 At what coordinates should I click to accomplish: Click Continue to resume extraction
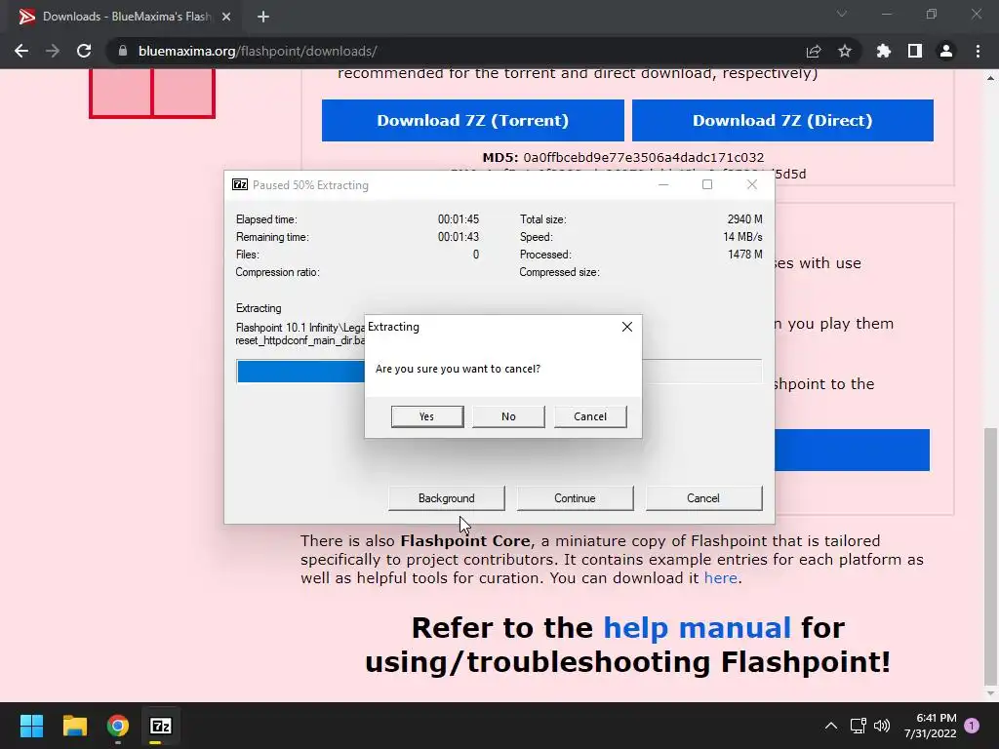[x=575, y=498]
